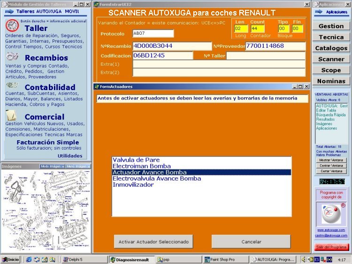
Task: Open Catalogos application menu
Action: point(331,48)
